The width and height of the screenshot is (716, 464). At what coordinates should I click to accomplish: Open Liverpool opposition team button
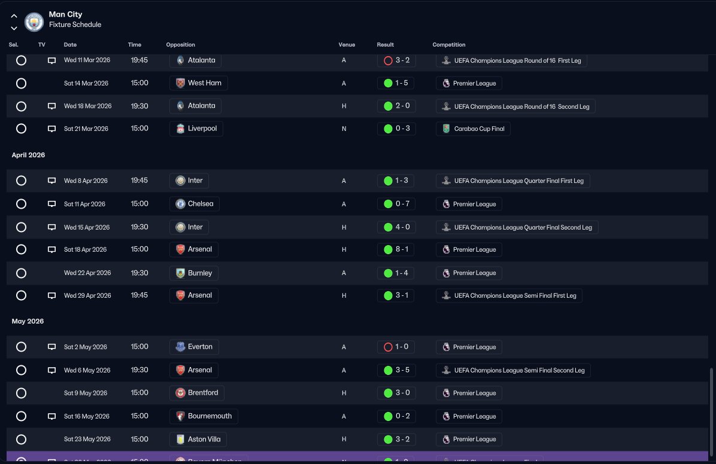[x=196, y=129]
